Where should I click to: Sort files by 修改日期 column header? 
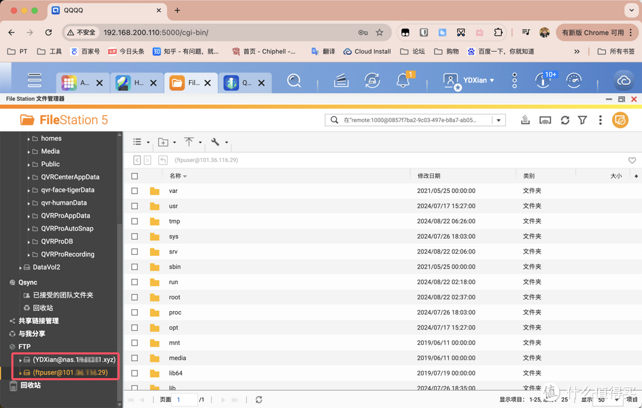[429, 176]
